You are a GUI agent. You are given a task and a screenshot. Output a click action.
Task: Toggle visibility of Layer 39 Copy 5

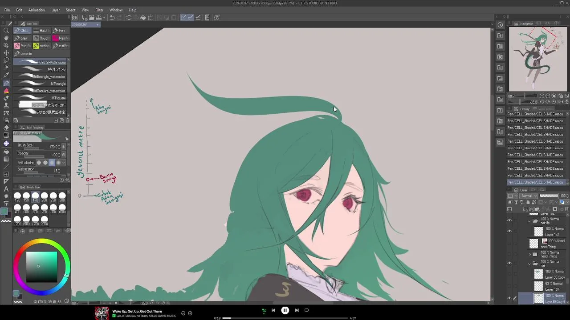509,298
